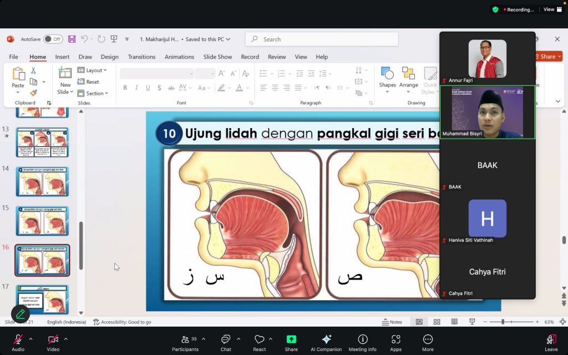Image resolution: width=568 pixels, height=355 pixels.
Task: Open the Zoom Chat panel
Action: click(x=226, y=339)
